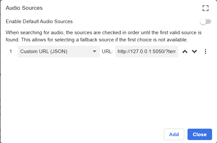Click the 'Audio Sources' dialog title
The height and width of the screenshot is (143, 217).
[x=24, y=8]
